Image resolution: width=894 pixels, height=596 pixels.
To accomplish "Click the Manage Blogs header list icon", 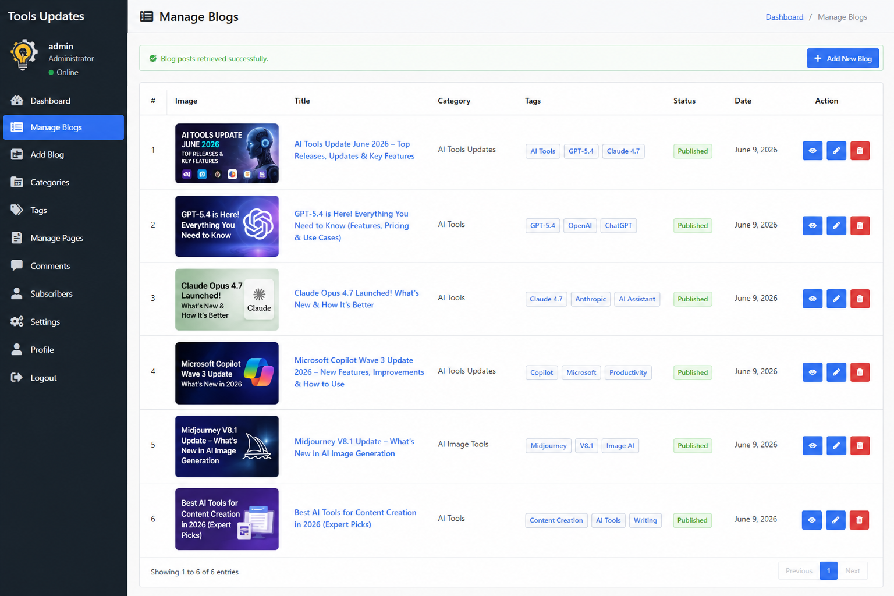I will coord(147,16).
